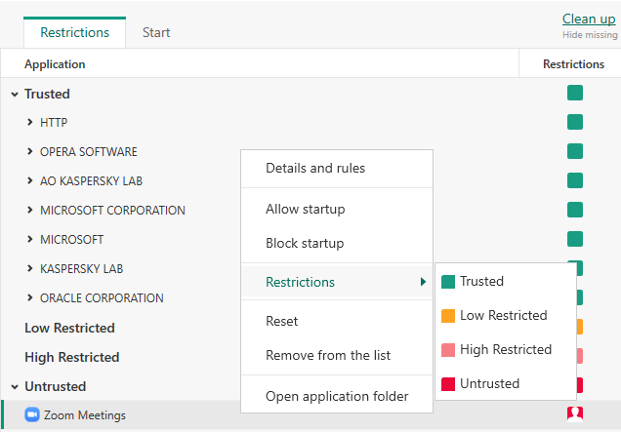The width and height of the screenshot is (621, 432).
Task: Select the Low Restricted group row
Action: pyautogui.click(x=69, y=328)
